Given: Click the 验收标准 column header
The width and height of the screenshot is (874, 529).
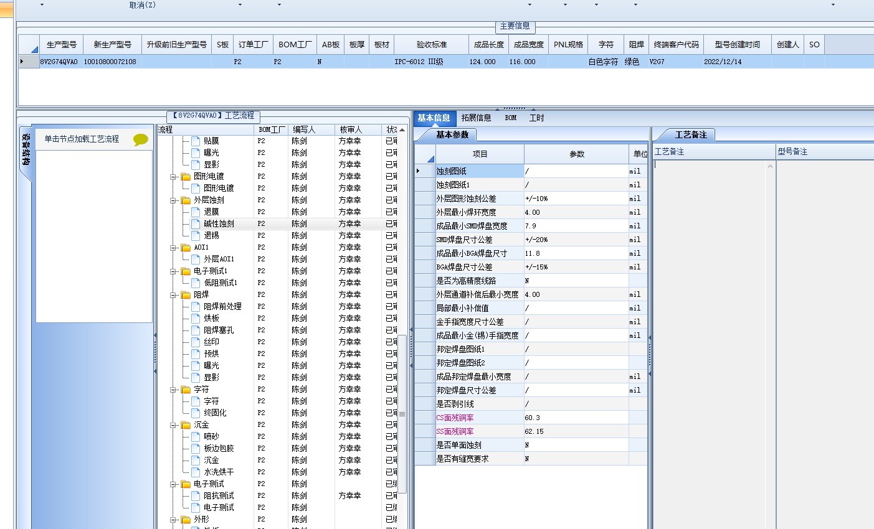Looking at the screenshot, I should pos(432,45).
